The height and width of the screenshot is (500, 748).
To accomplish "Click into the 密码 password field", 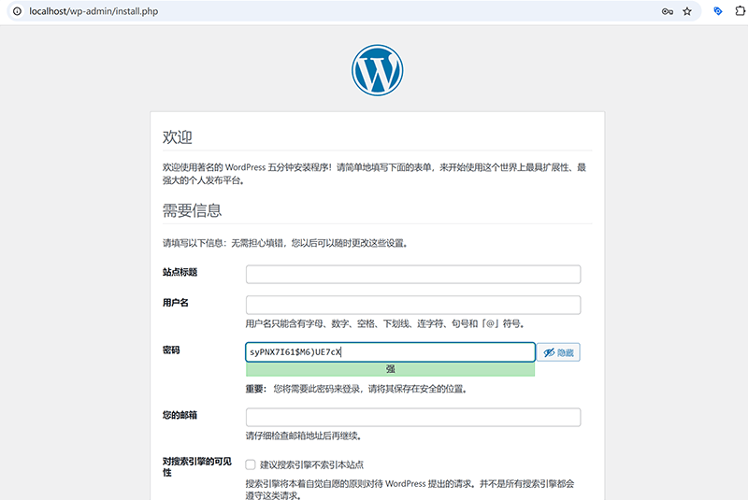I will pyautogui.click(x=390, y=352).
